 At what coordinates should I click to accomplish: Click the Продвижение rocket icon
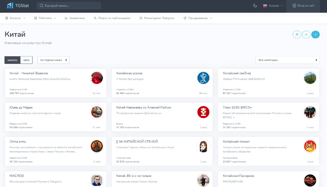185,18
